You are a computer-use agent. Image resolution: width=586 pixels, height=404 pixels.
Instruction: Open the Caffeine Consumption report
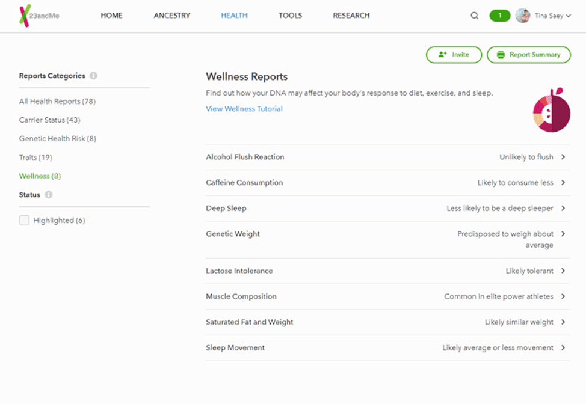coord(244,183)
